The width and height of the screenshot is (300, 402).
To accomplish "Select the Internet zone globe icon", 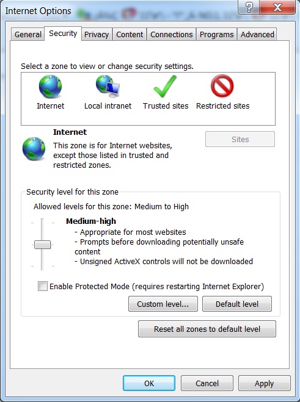I will [x=50, y=87].
